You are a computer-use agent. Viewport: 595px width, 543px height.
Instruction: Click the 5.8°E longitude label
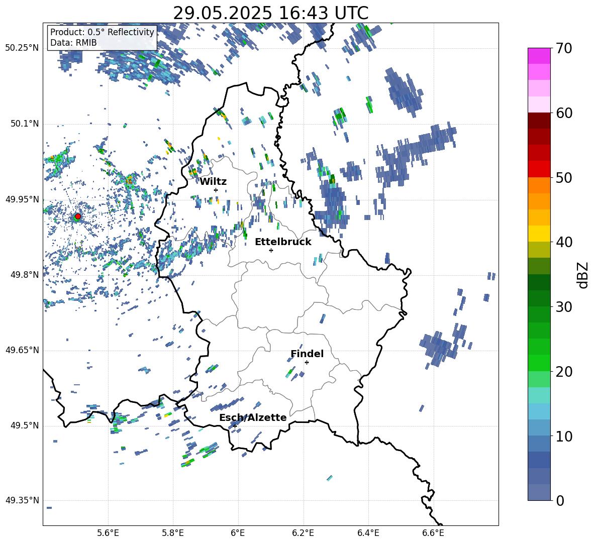pos(173,533)
